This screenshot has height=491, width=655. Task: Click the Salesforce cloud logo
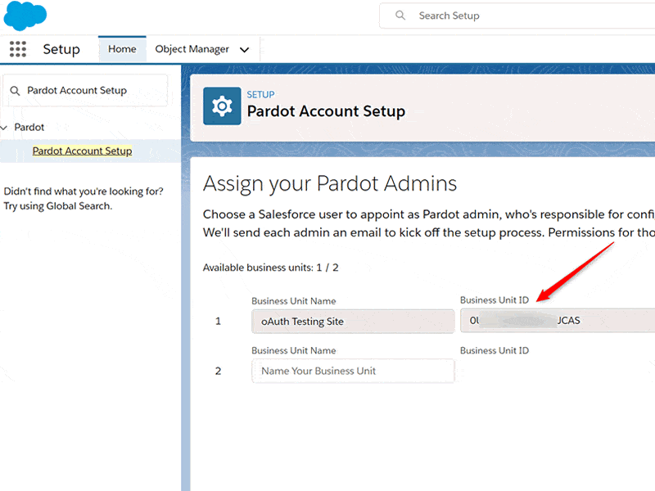pos(25,16)
